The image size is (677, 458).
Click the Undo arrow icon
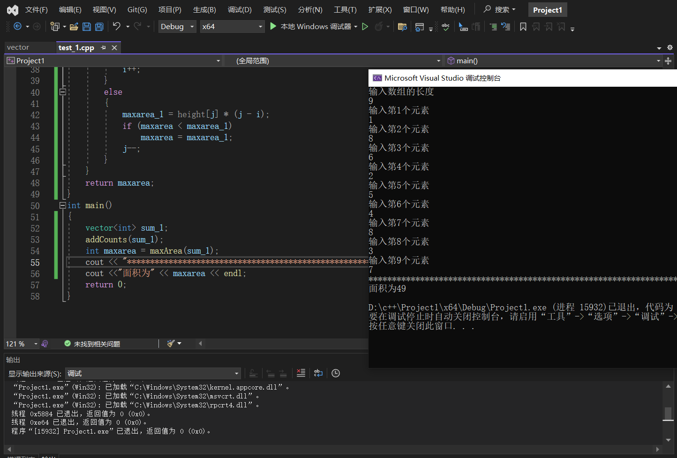click(x=117, y=26)
